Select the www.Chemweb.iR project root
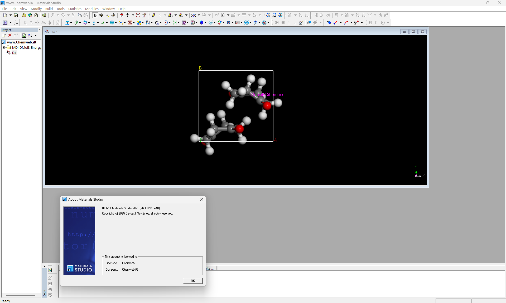The height and width of the screenshot is (303, 506). pos(22,42)
